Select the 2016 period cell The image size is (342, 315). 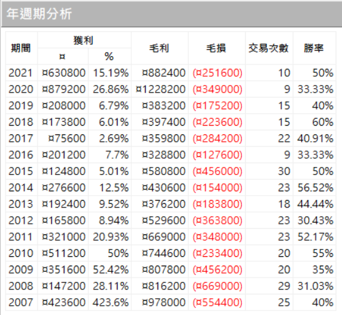(x=21, y=155)
